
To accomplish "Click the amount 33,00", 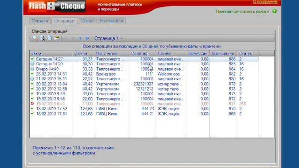I will pyautogui.click(x=87, y=94).
